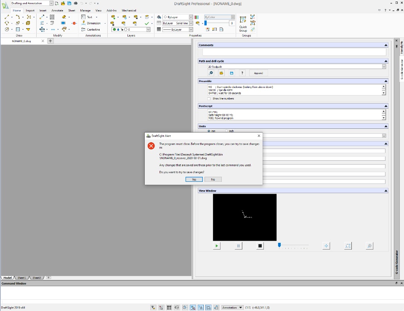Open the layer selection dropdown
The image size is (404, 311).
[148, 29]
